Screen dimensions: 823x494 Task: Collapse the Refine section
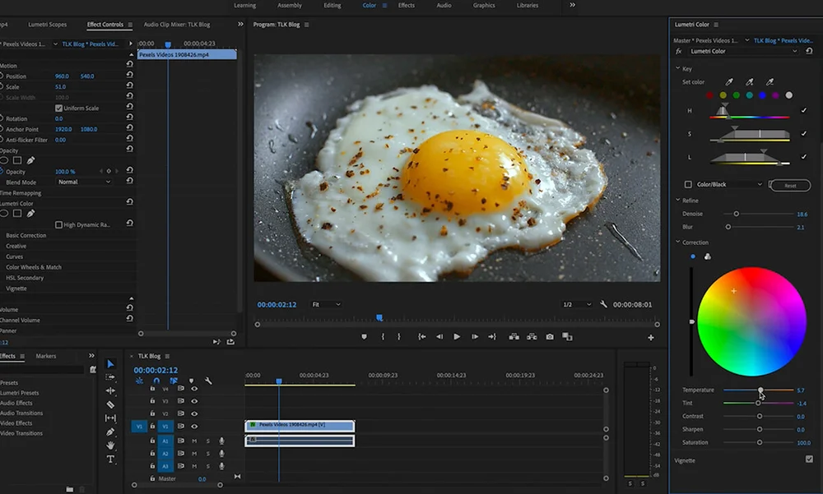coord(677,201)
